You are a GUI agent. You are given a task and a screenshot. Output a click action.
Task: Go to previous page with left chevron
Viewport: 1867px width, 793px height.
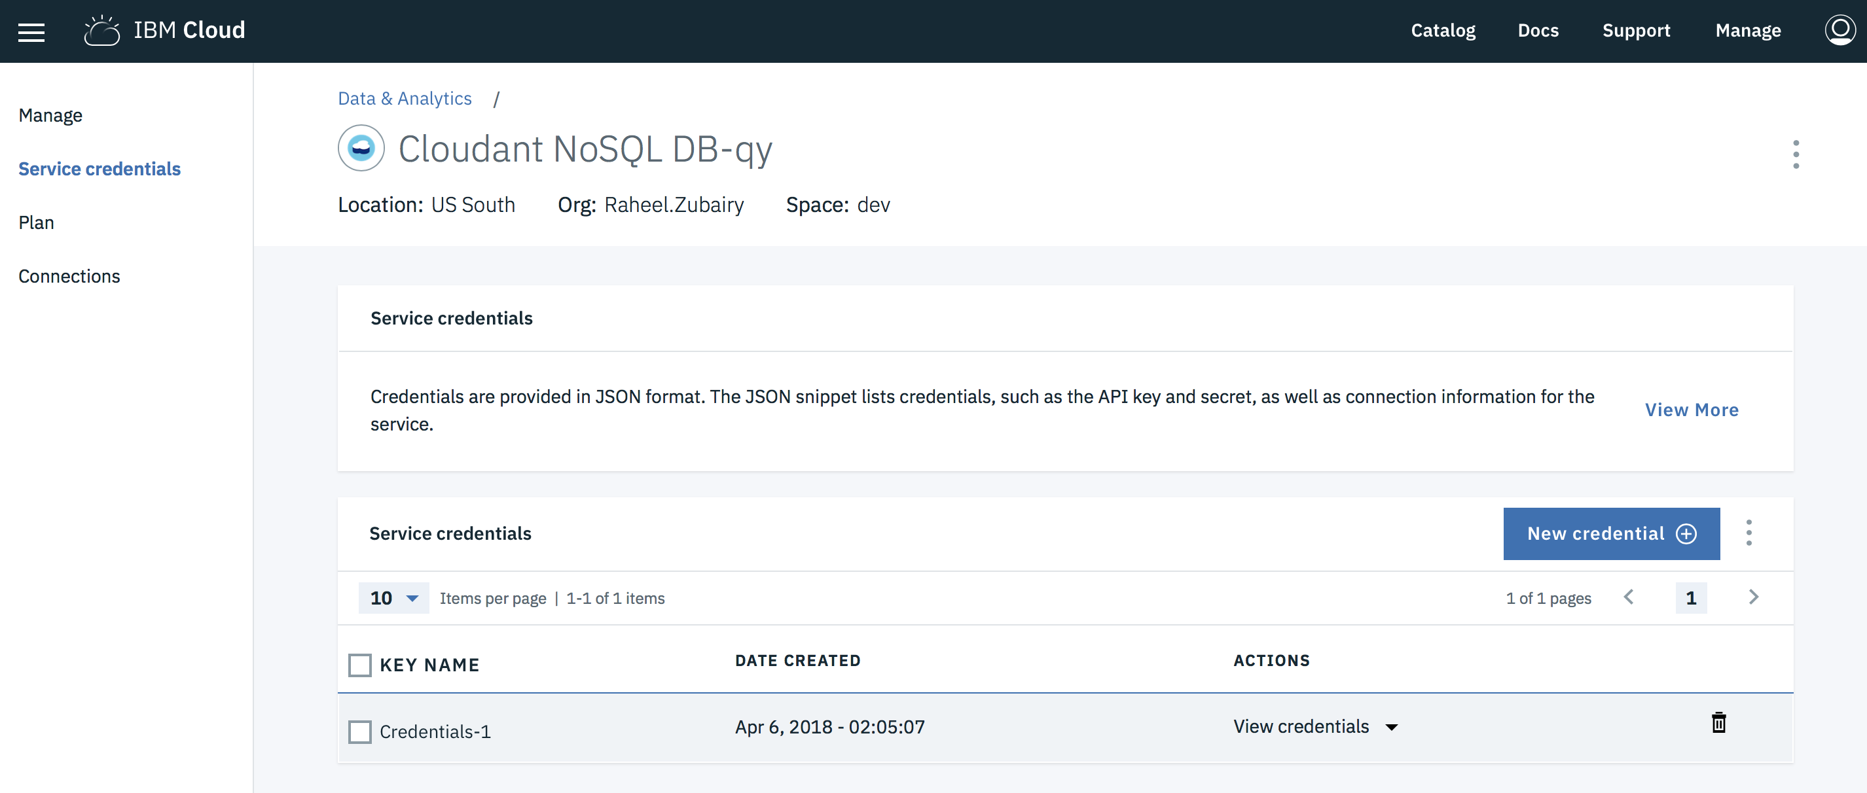coord(1629,597)
